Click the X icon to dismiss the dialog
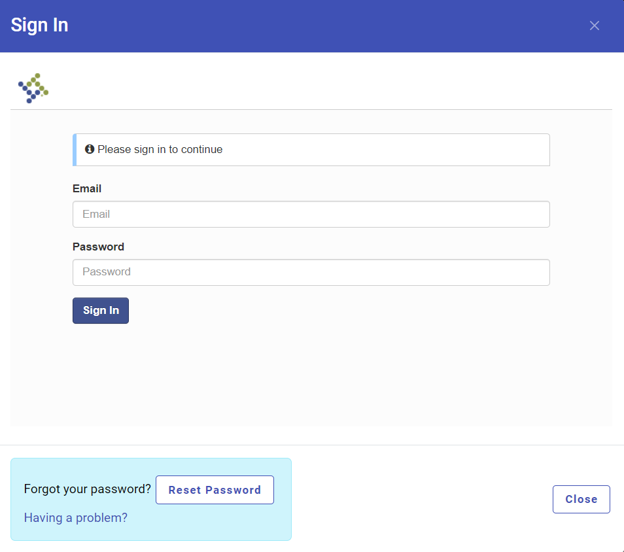This screenshot has width=624, height=552. tap(595, 26)
